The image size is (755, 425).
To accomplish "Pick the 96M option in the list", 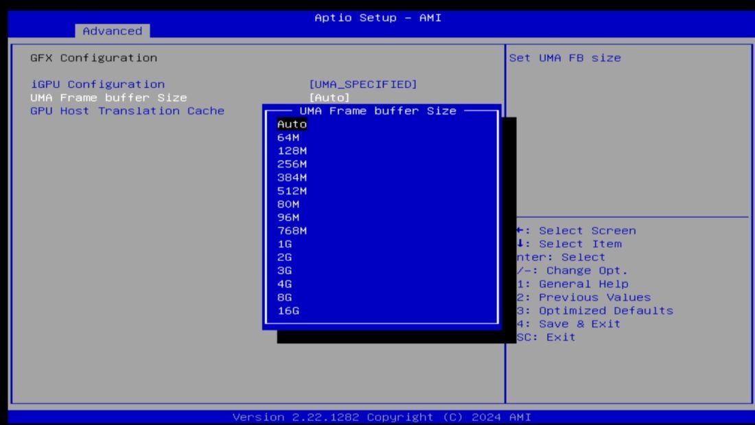I will 288,218.
